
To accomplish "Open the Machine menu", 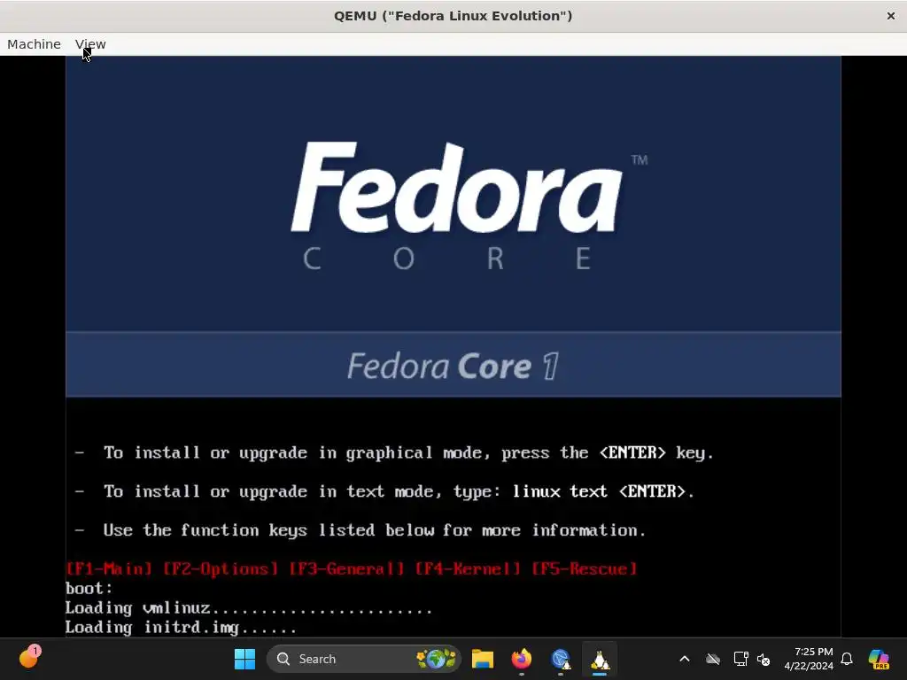I will coord(34,44).
